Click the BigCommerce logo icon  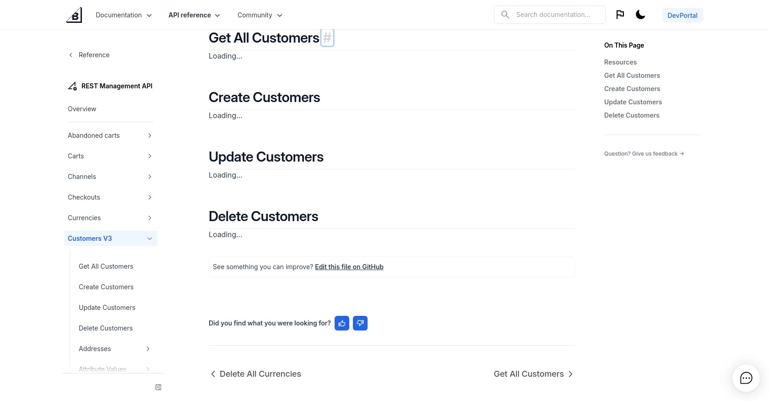point(74,15)
